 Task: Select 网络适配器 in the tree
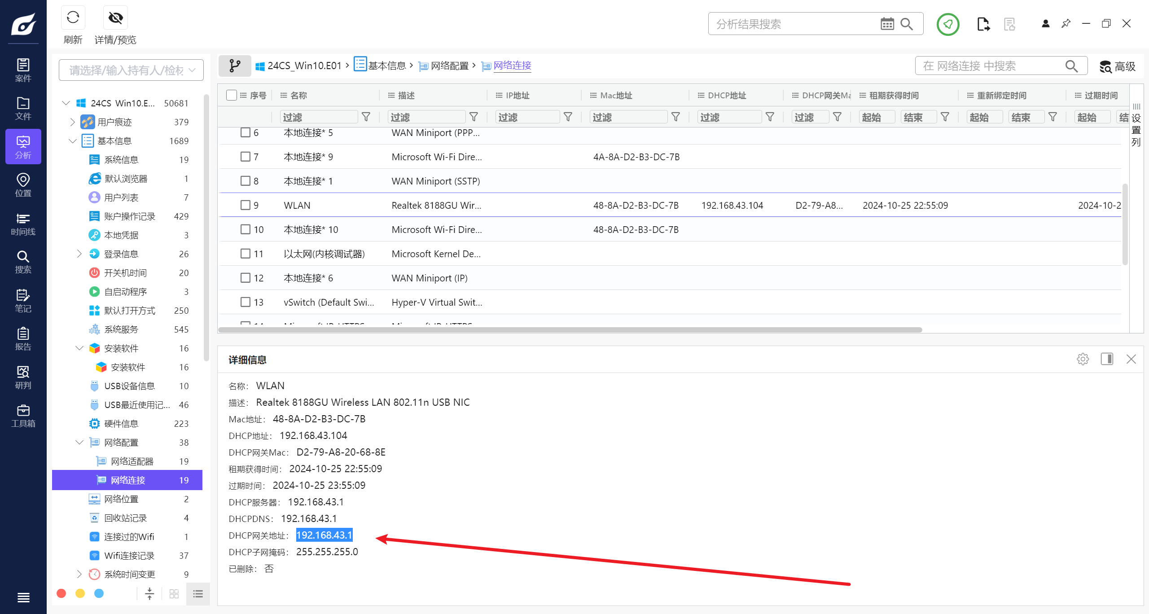click(132, 461)
